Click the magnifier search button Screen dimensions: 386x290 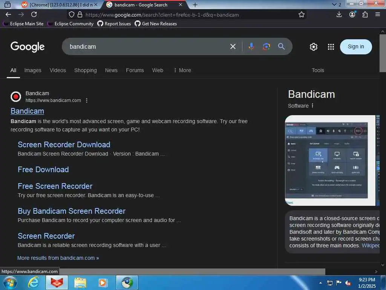[281, 46]
